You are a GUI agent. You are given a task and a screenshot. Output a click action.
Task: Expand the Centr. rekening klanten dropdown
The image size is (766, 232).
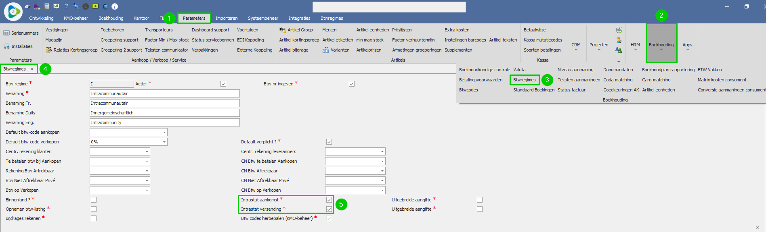pos(147,151)
